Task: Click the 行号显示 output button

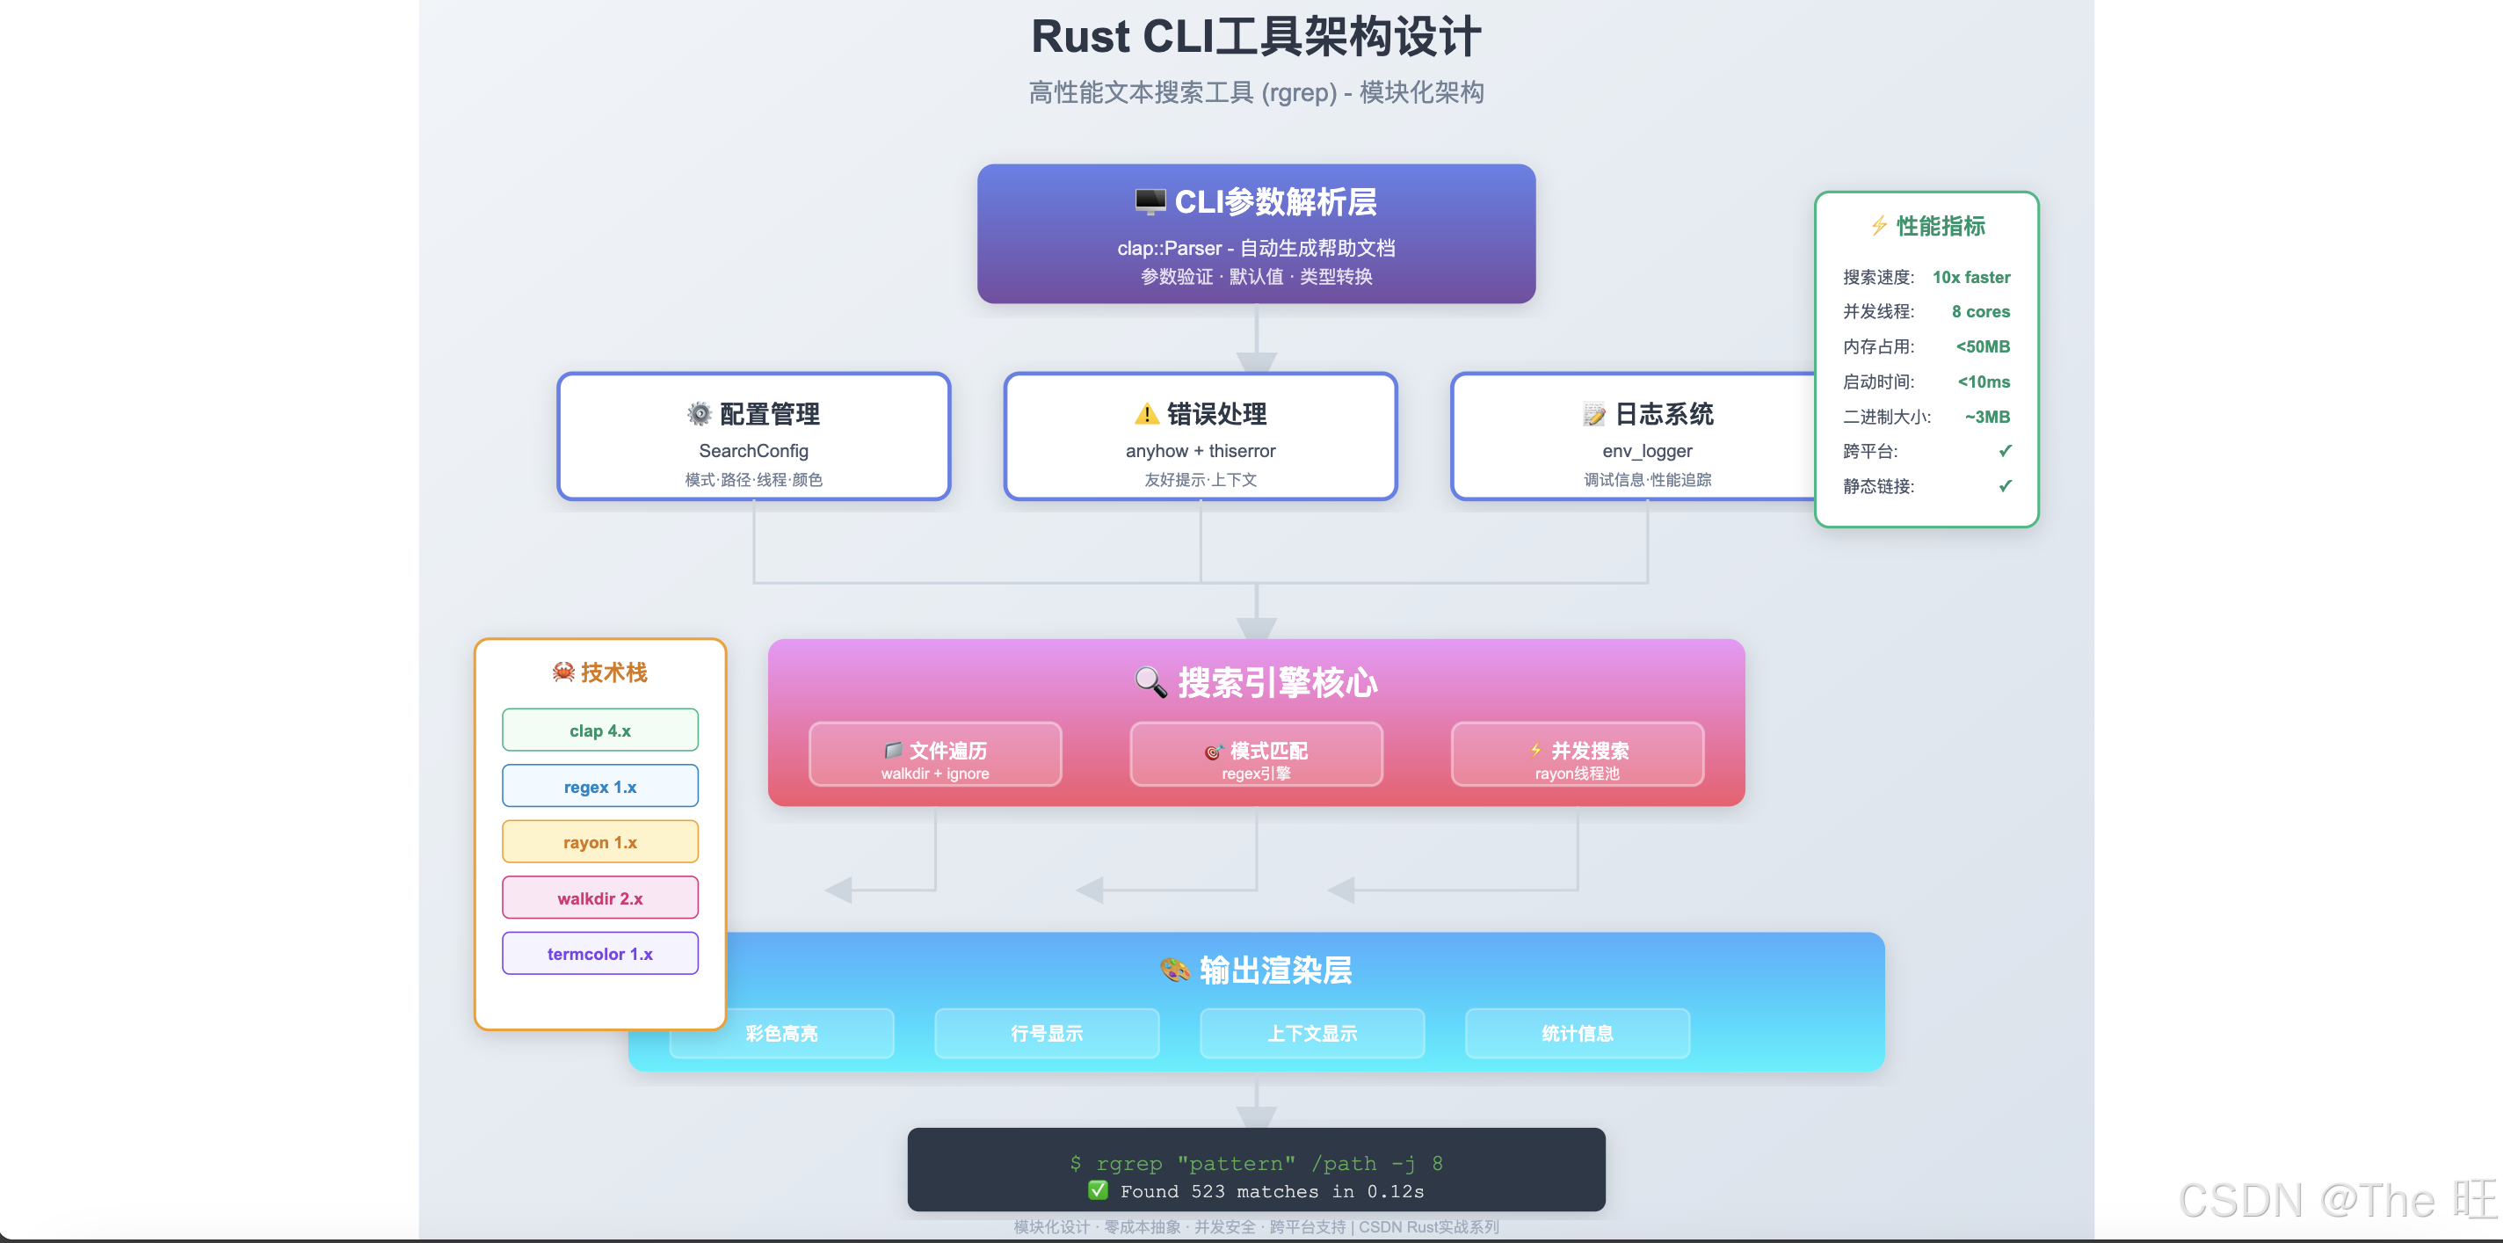Action: [1047, 1033]
